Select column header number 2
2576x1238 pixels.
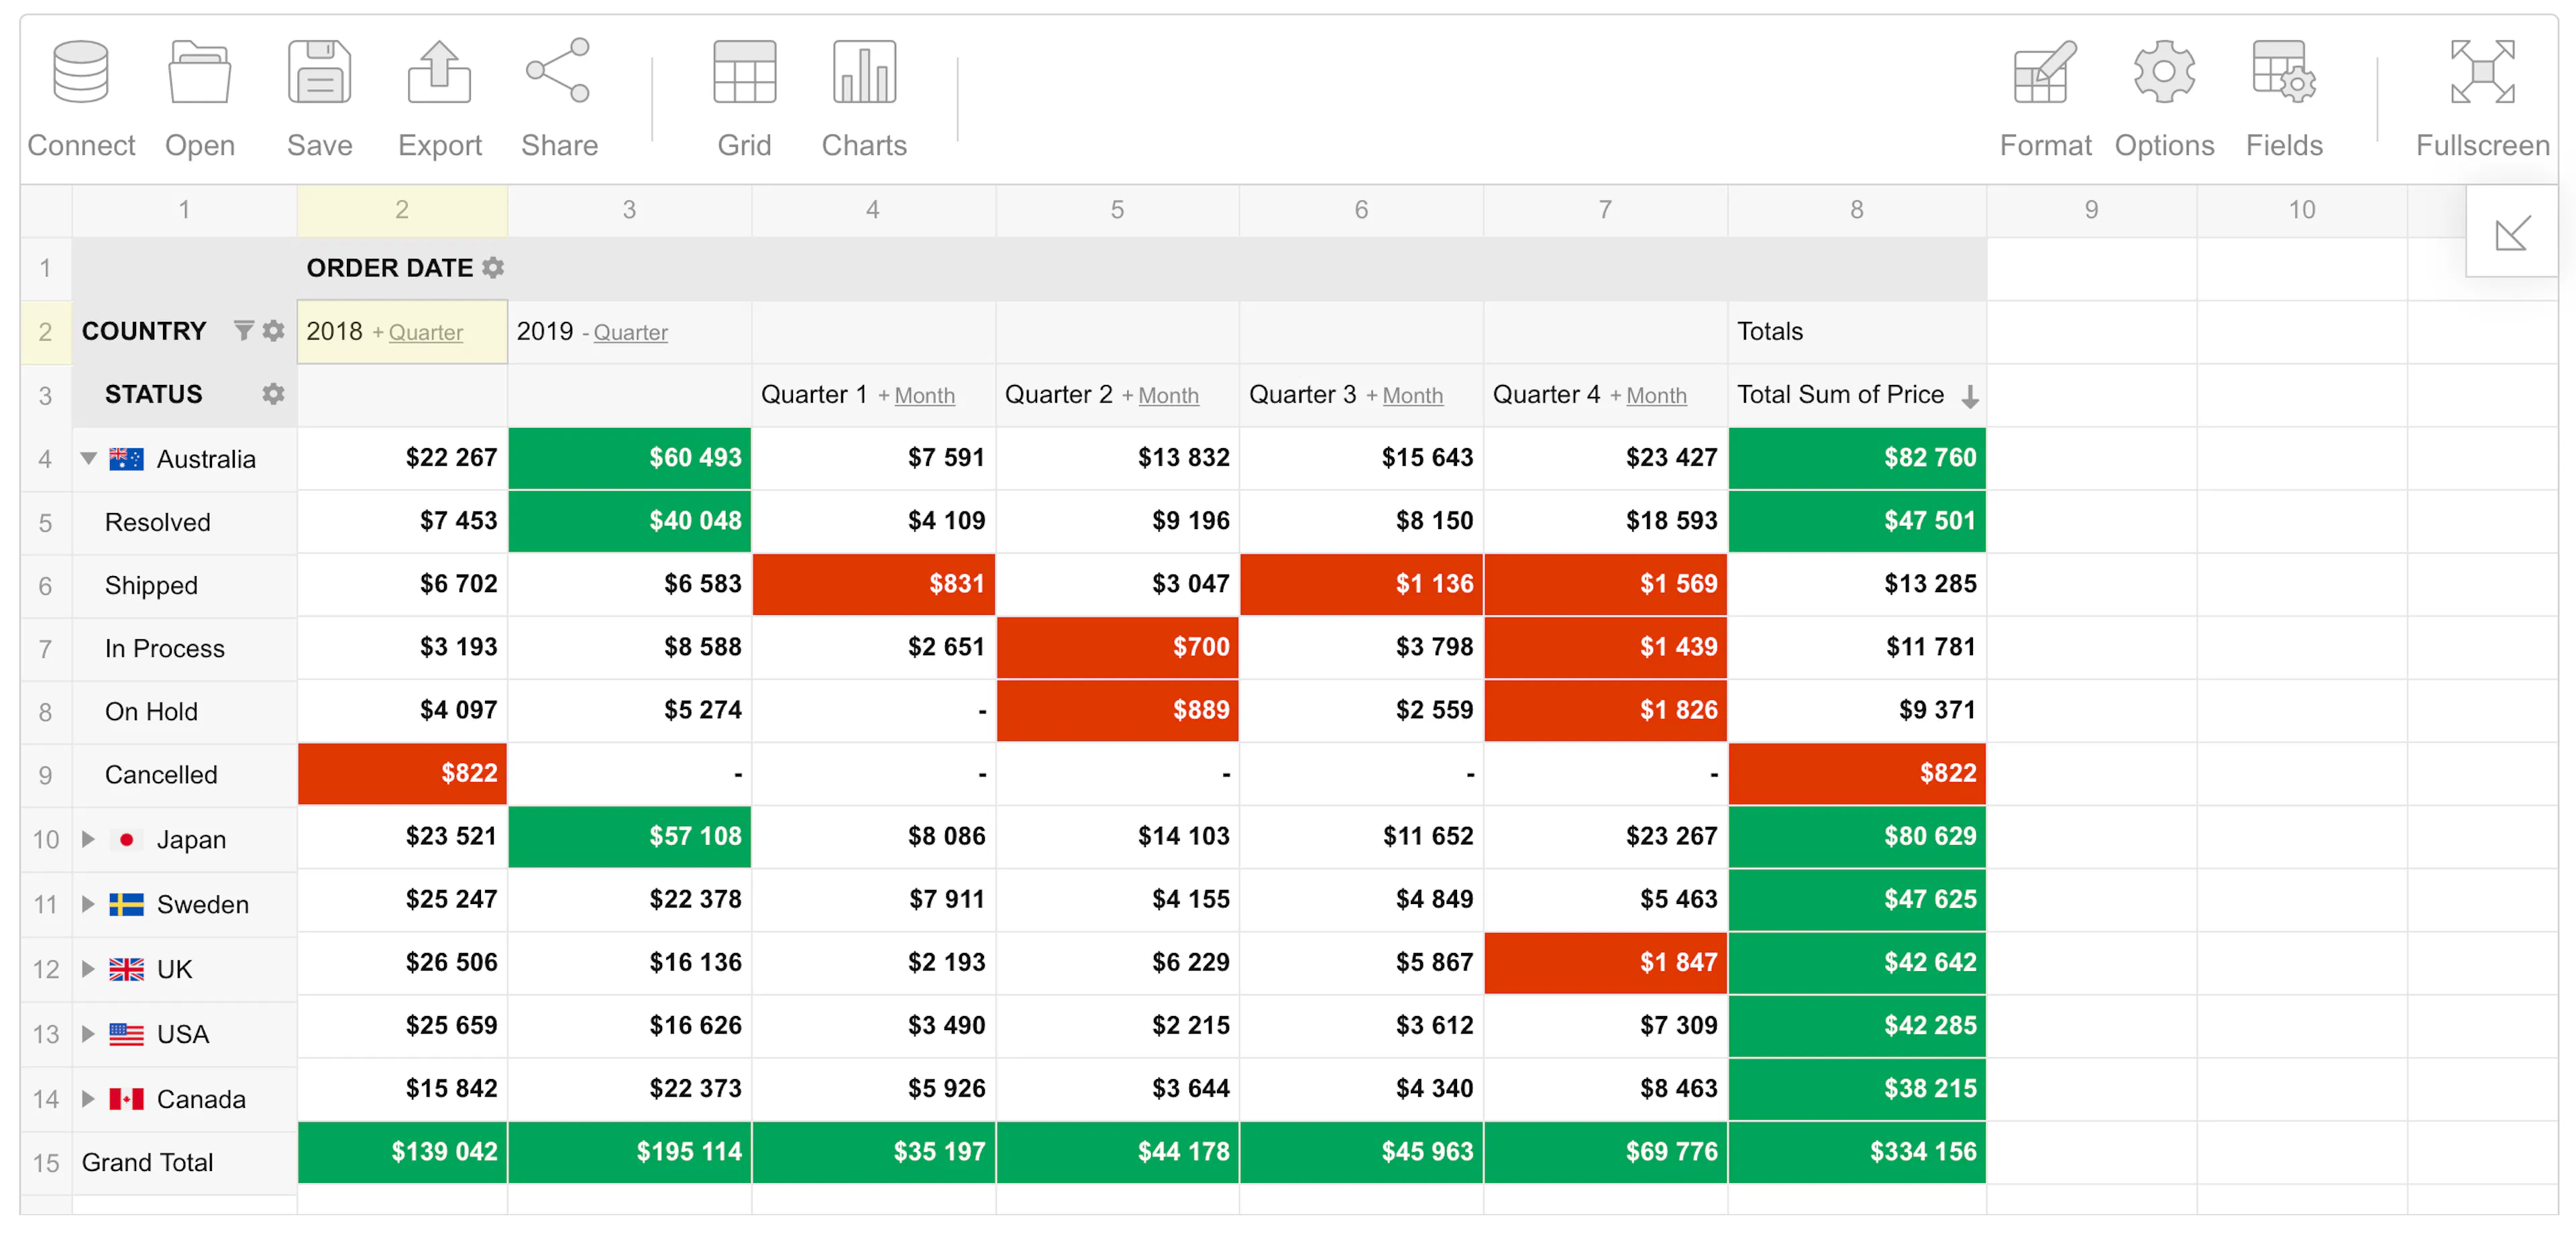tap(402, 210)
